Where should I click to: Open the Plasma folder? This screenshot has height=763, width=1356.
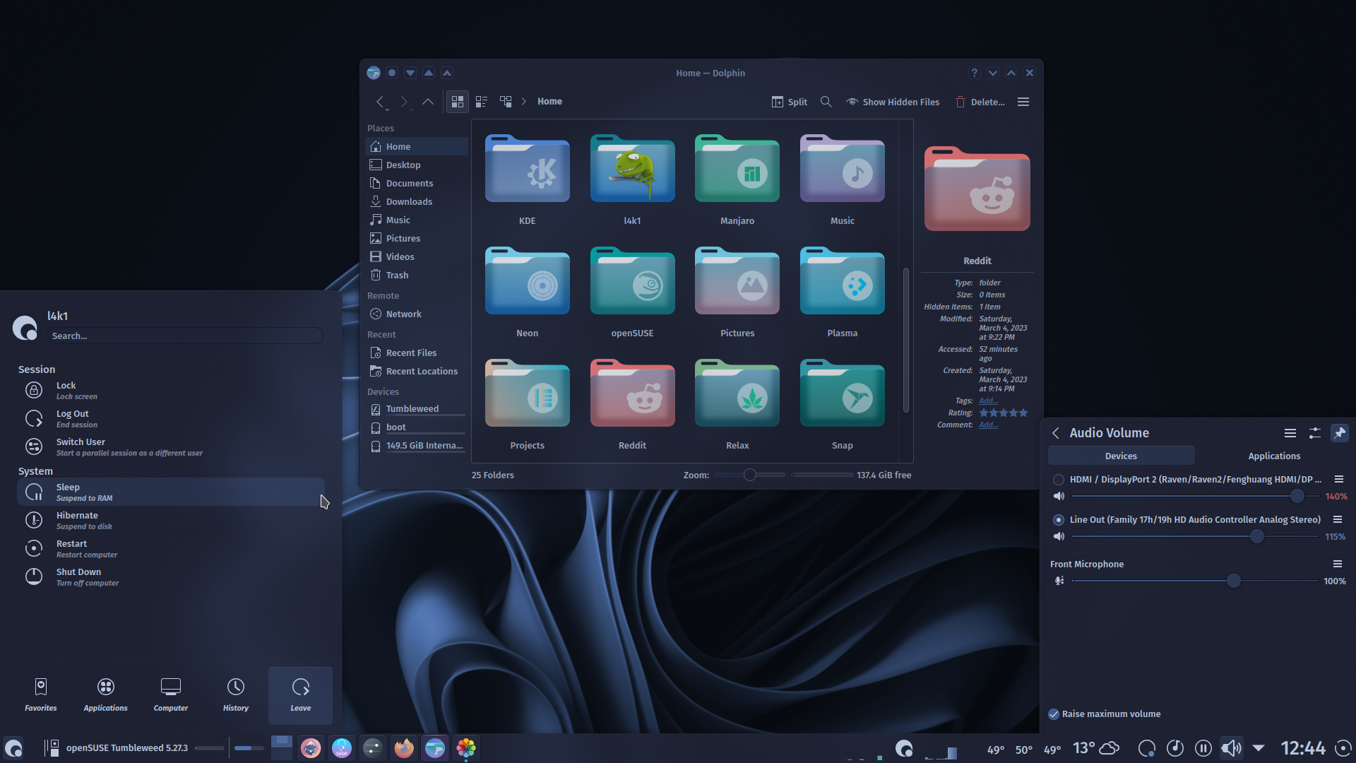pos(843,292)
